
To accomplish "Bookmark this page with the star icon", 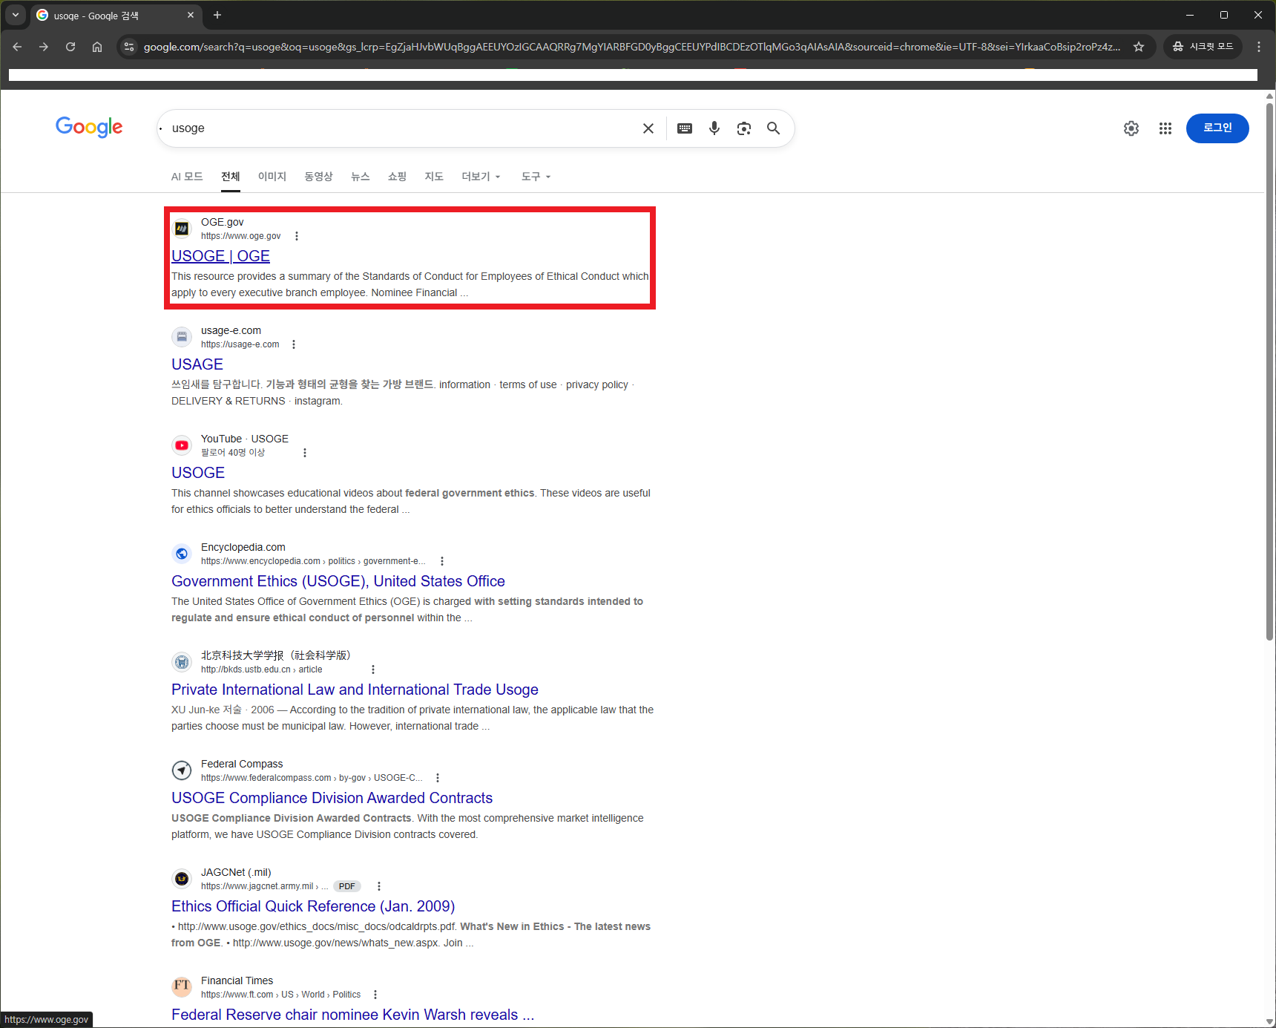I will 1139,47.
